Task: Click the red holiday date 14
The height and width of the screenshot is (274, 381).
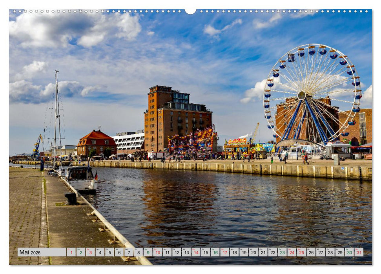Action: [x=196, y=254]
